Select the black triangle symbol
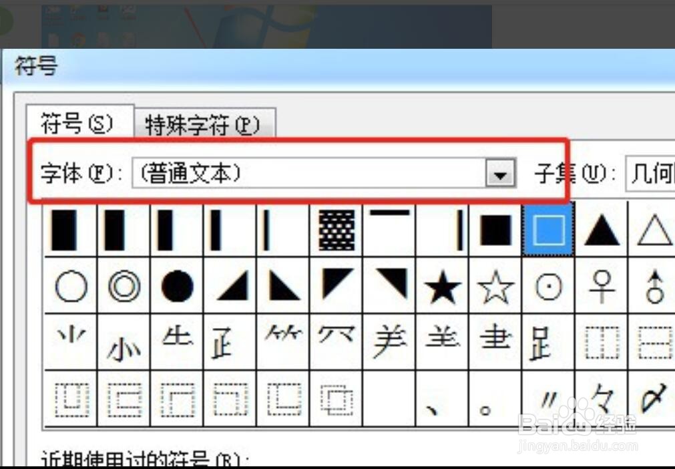675x469 pixels. tap(600, 231)
